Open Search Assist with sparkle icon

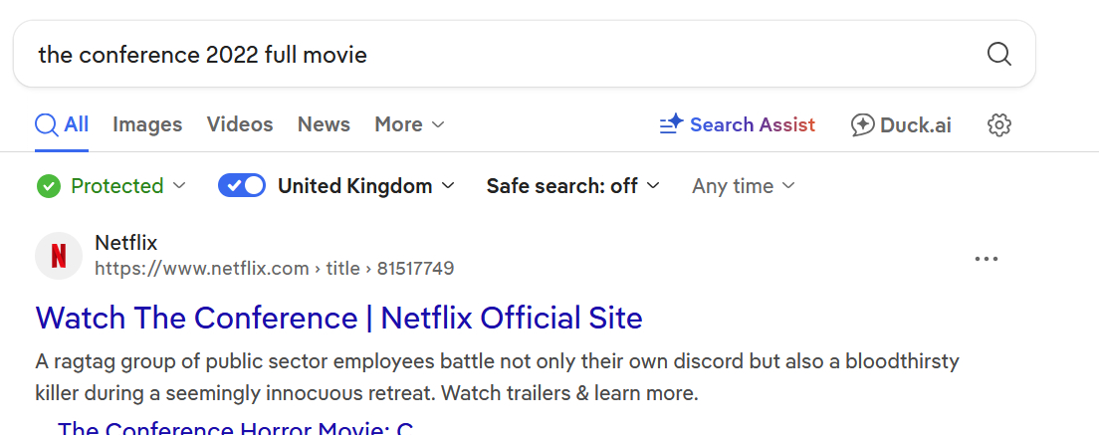click(737, 124)
